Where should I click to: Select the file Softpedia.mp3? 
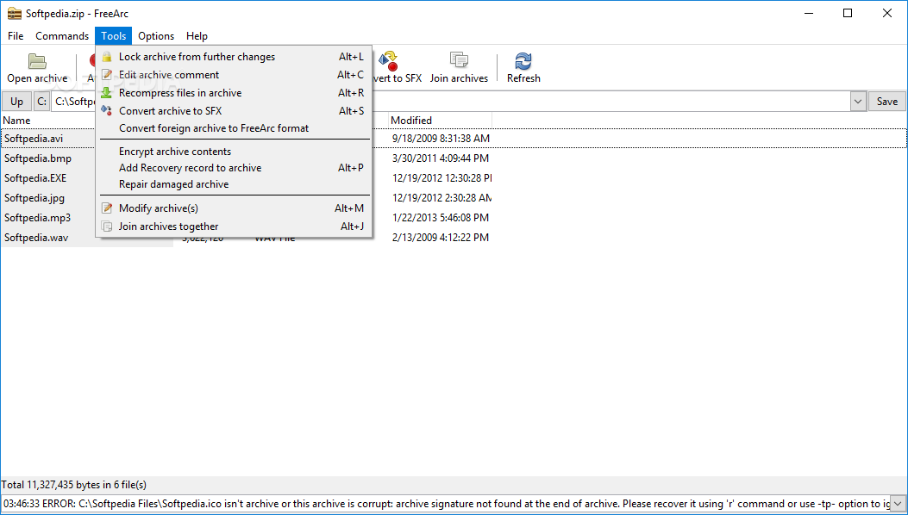tap(38, 218)
